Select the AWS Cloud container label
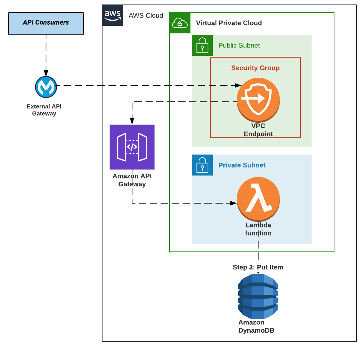This screenshot has width=364, height=345. coord(146,16)
